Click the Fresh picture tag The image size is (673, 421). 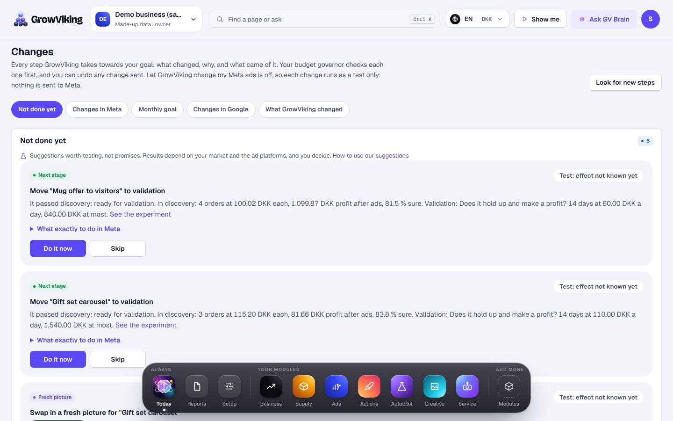coord(52,397)
